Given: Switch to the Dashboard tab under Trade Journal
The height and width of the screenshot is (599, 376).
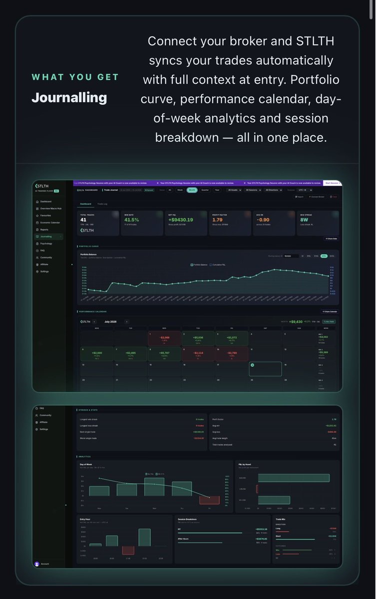Looking at the screenshot, I should [85, 204].
